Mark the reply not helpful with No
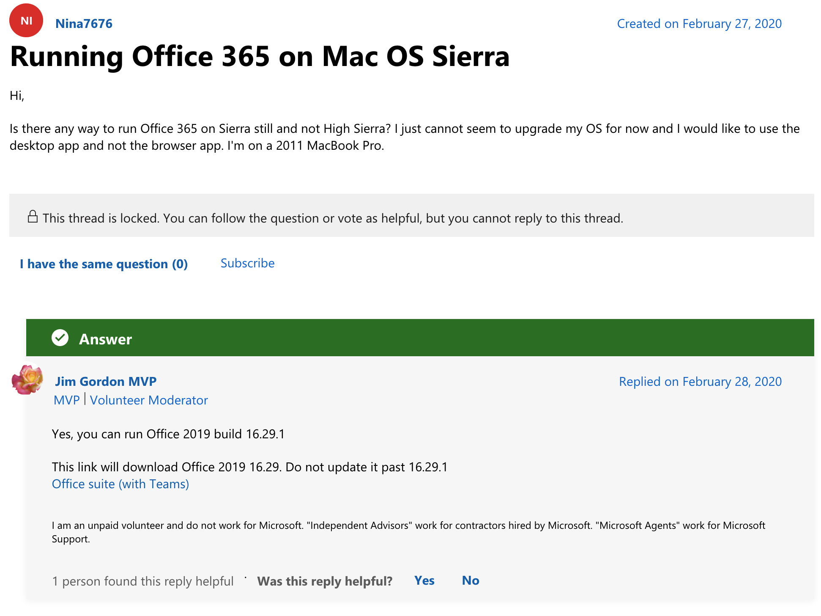Screen dimensions: 821x616 pos(471,580)
